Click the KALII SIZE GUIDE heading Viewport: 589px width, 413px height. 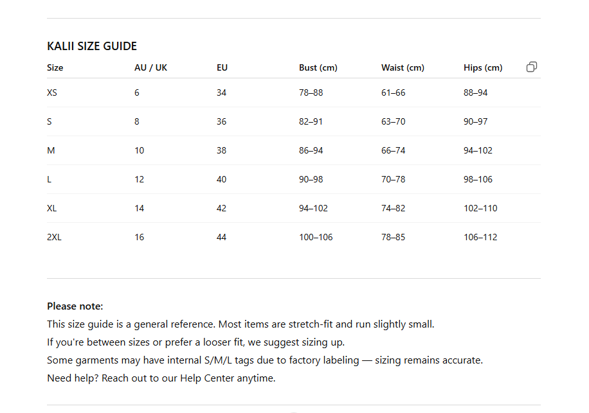pos(92,46)
